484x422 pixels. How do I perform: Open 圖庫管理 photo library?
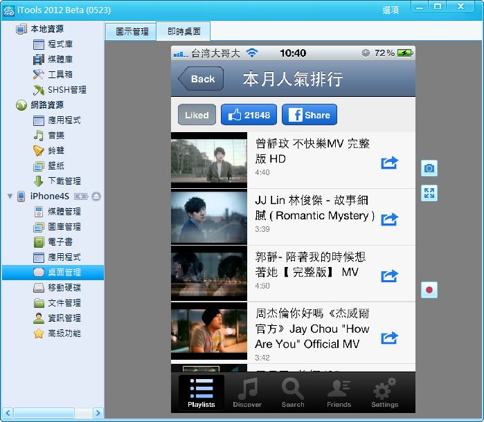pos(57,227)
